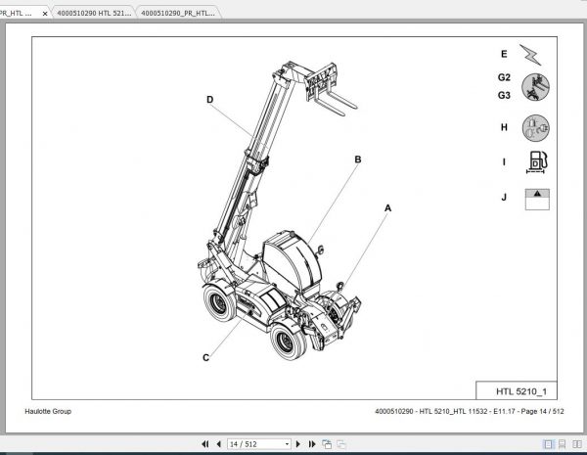Click the next view icon
Viewport: 587px width, 455px height.
tap(341, 444)
